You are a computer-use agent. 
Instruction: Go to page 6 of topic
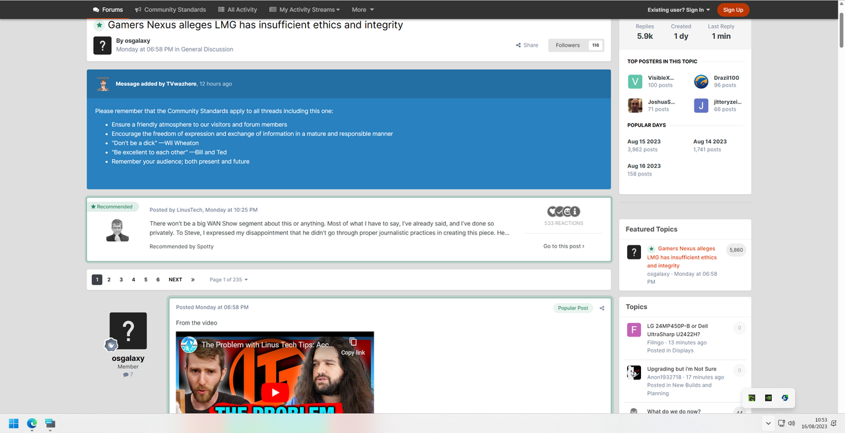(158, 280)
